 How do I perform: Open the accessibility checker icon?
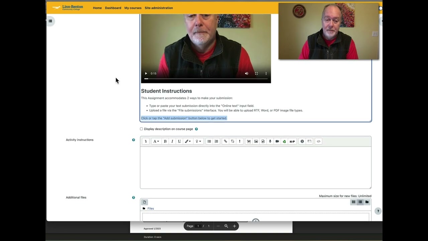click(x=302, y=141)
